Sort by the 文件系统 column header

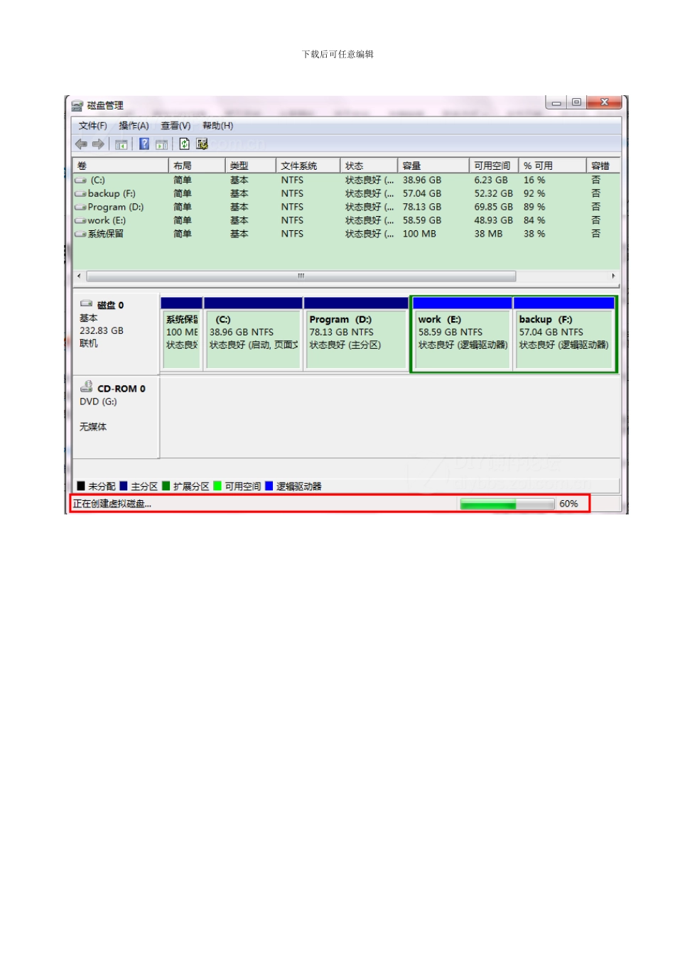pyautogui.click(x=308, y=166)
